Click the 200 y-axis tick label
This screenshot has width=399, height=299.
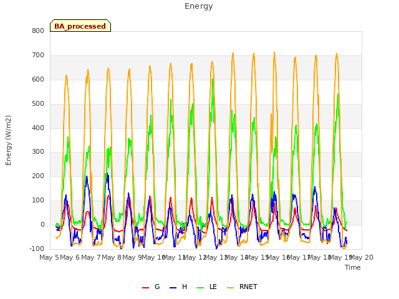tap(38, 176)
